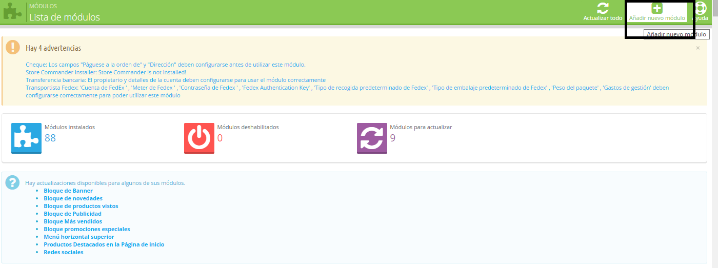Click the red Módulos deshabilitados power icon
The width and height of the screenshot is (718, 268).
click(199, 138)
